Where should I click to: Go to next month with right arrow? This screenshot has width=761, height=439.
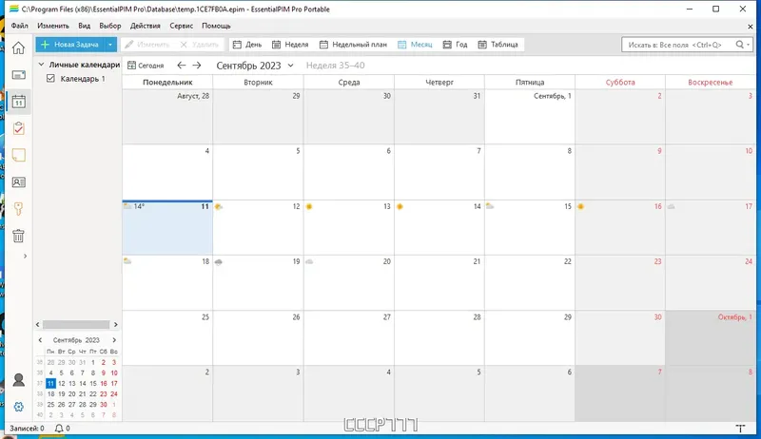[x=197, y=65]
